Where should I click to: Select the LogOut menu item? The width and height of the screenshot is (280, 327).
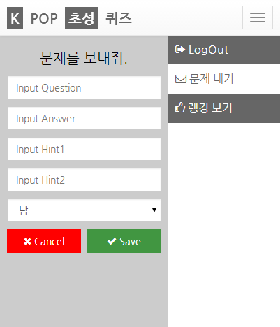pyautogui.click(x=224, y=50)
